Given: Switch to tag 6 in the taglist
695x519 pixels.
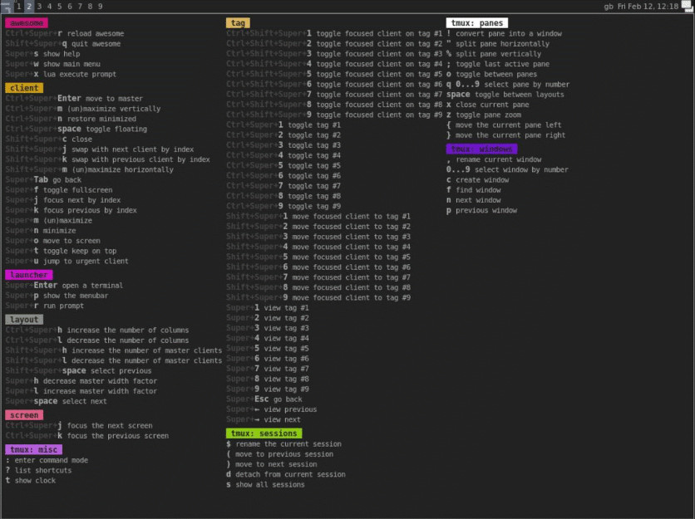Looking at the screenshot, I should 70,6.
